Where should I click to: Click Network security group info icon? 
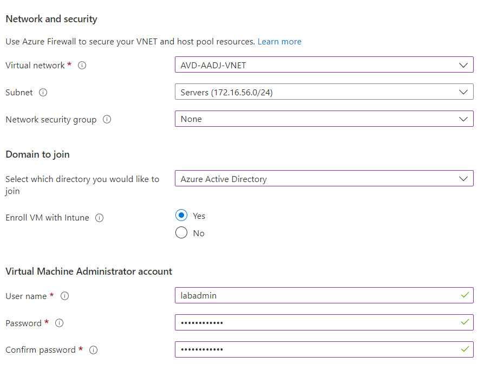point(107,120)
